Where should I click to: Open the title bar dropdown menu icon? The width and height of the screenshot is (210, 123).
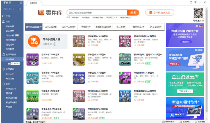point(195,2)
